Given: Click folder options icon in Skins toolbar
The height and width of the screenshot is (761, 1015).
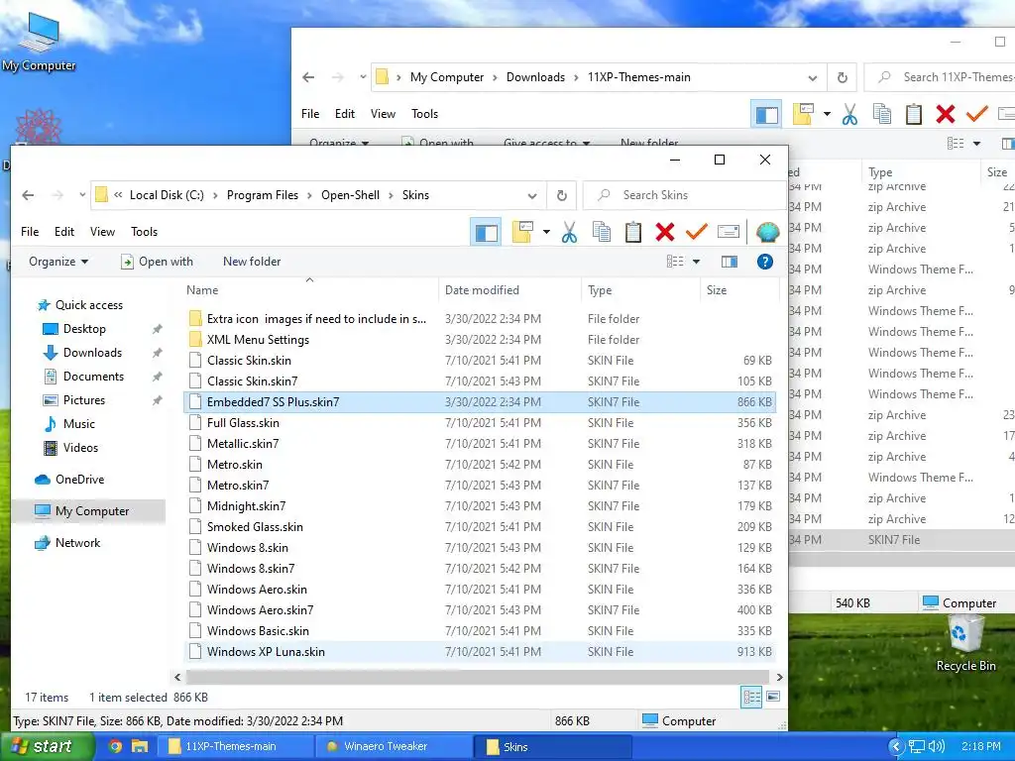Looking at the screenshot, I should point(522,232).
